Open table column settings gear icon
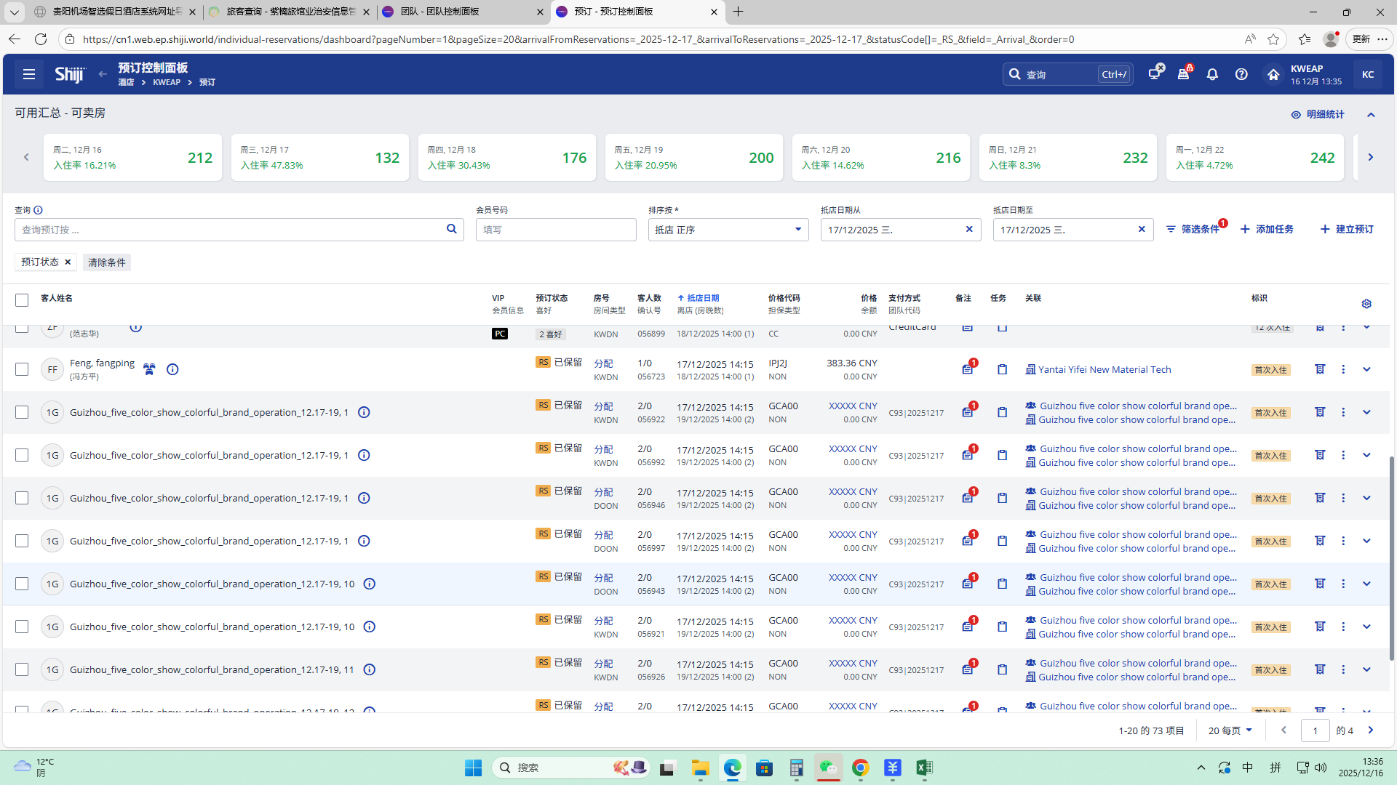The width and height of the screenshot is (1397, 785). 1366,304
